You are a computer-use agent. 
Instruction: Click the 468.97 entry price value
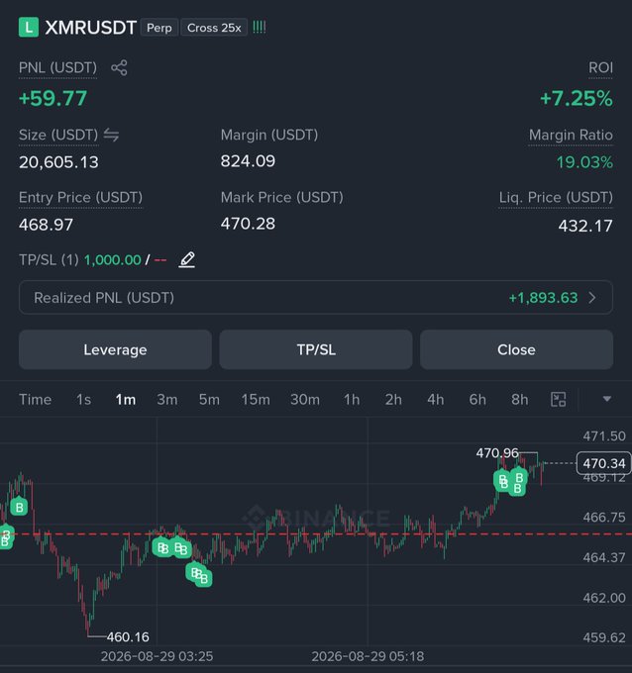tap(46, 225)
